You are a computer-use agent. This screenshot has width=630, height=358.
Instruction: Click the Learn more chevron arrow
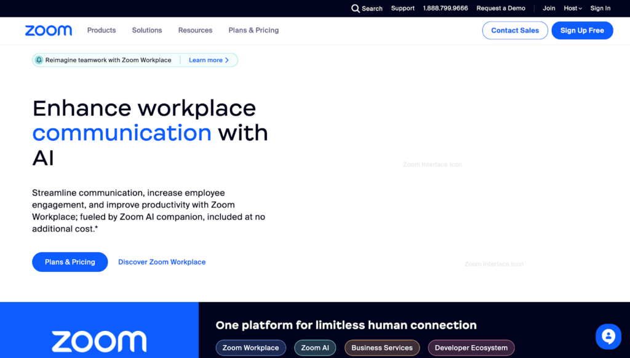pos(227,60)
